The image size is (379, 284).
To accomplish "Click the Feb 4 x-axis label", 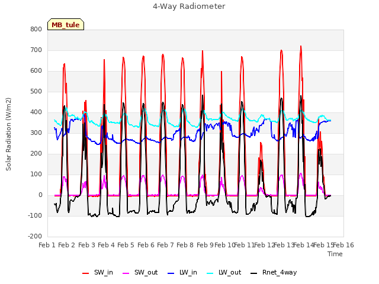I will tap(106, 245).
